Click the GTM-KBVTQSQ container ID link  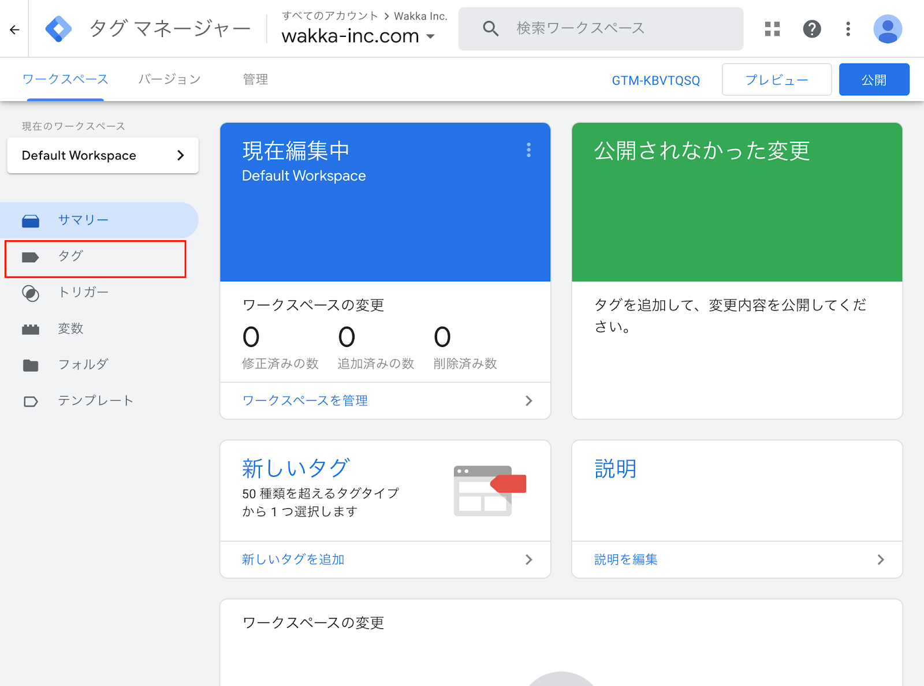(x=655, y=80)
